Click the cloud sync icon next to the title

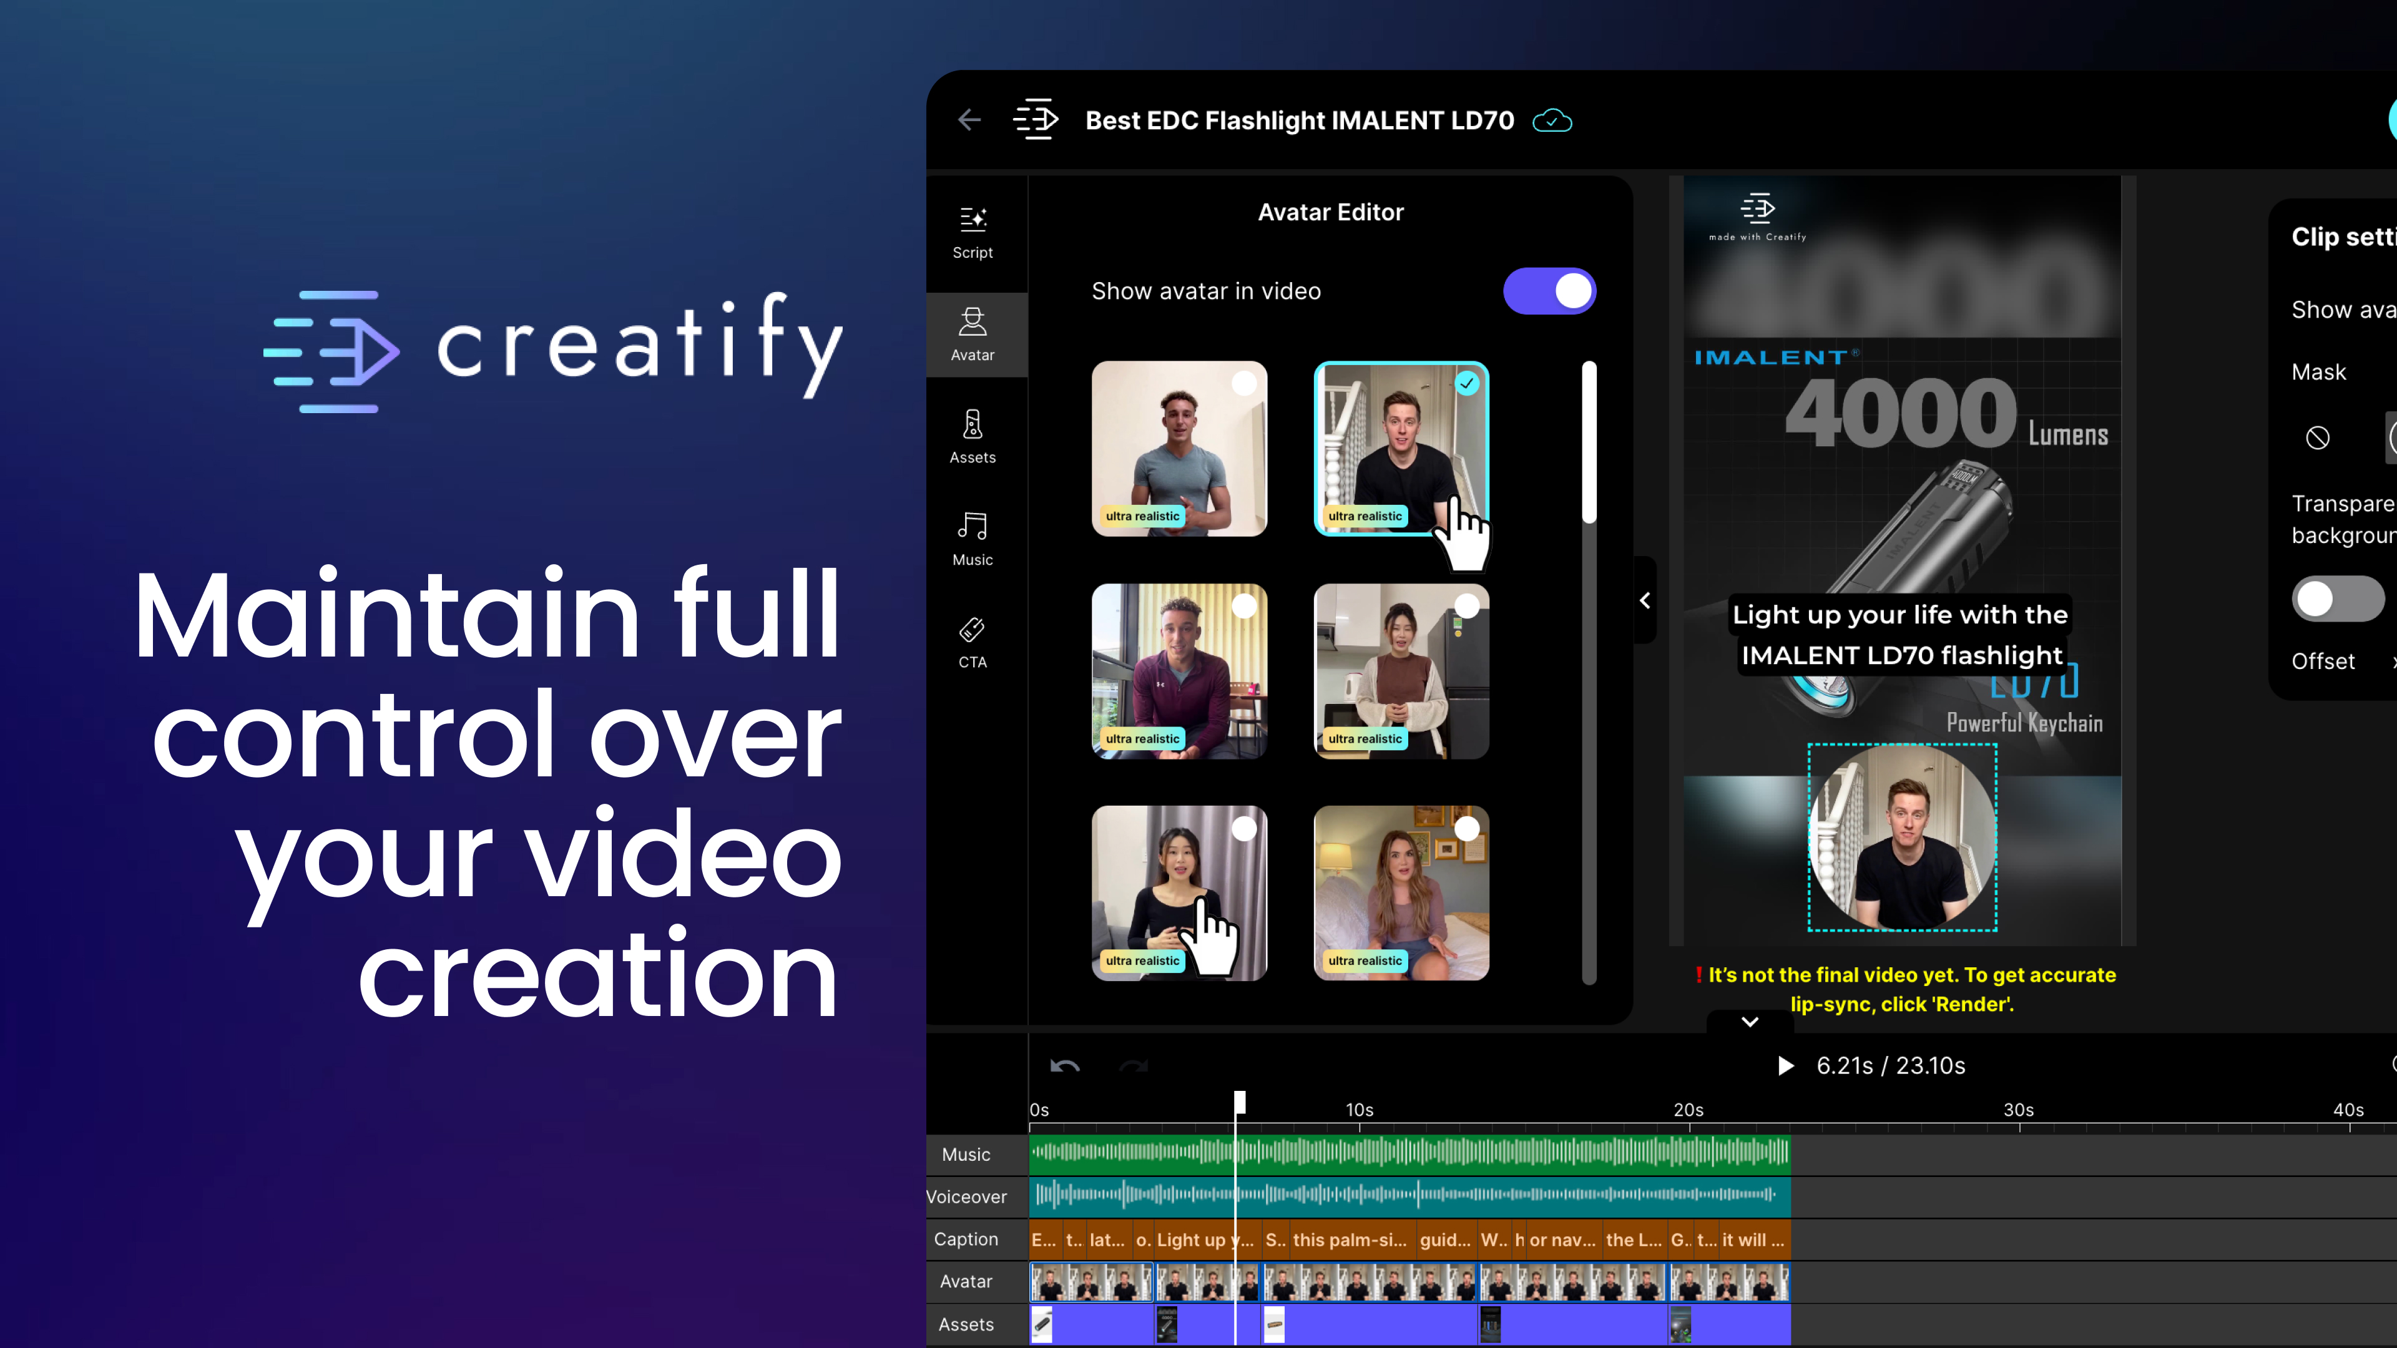(1552, 120)
